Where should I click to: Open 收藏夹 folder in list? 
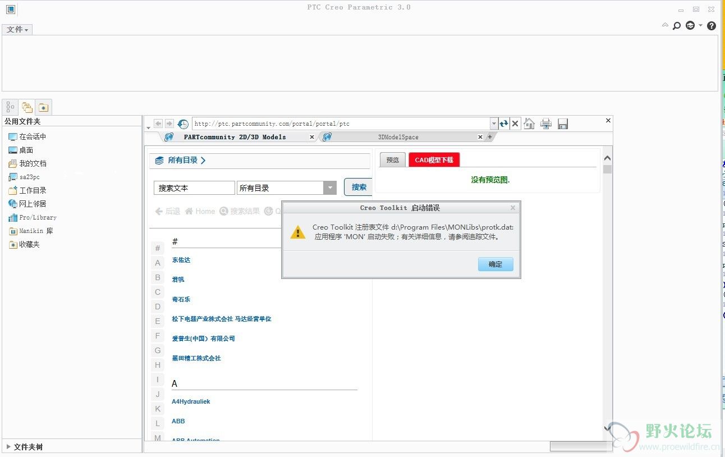(x=24, y=244)
